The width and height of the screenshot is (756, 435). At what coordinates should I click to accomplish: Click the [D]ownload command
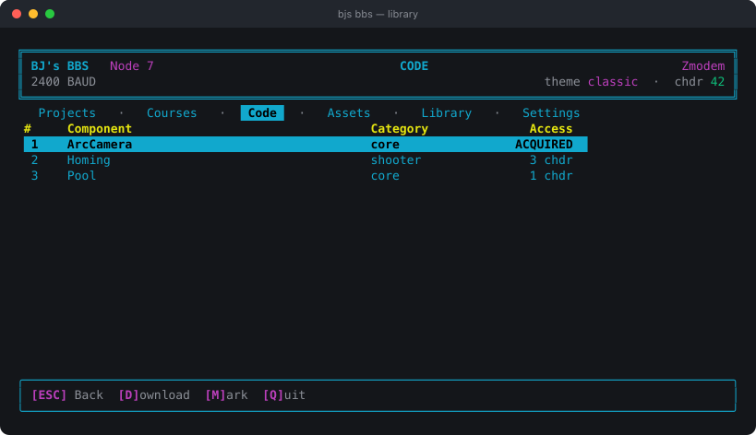click(154, 395)
